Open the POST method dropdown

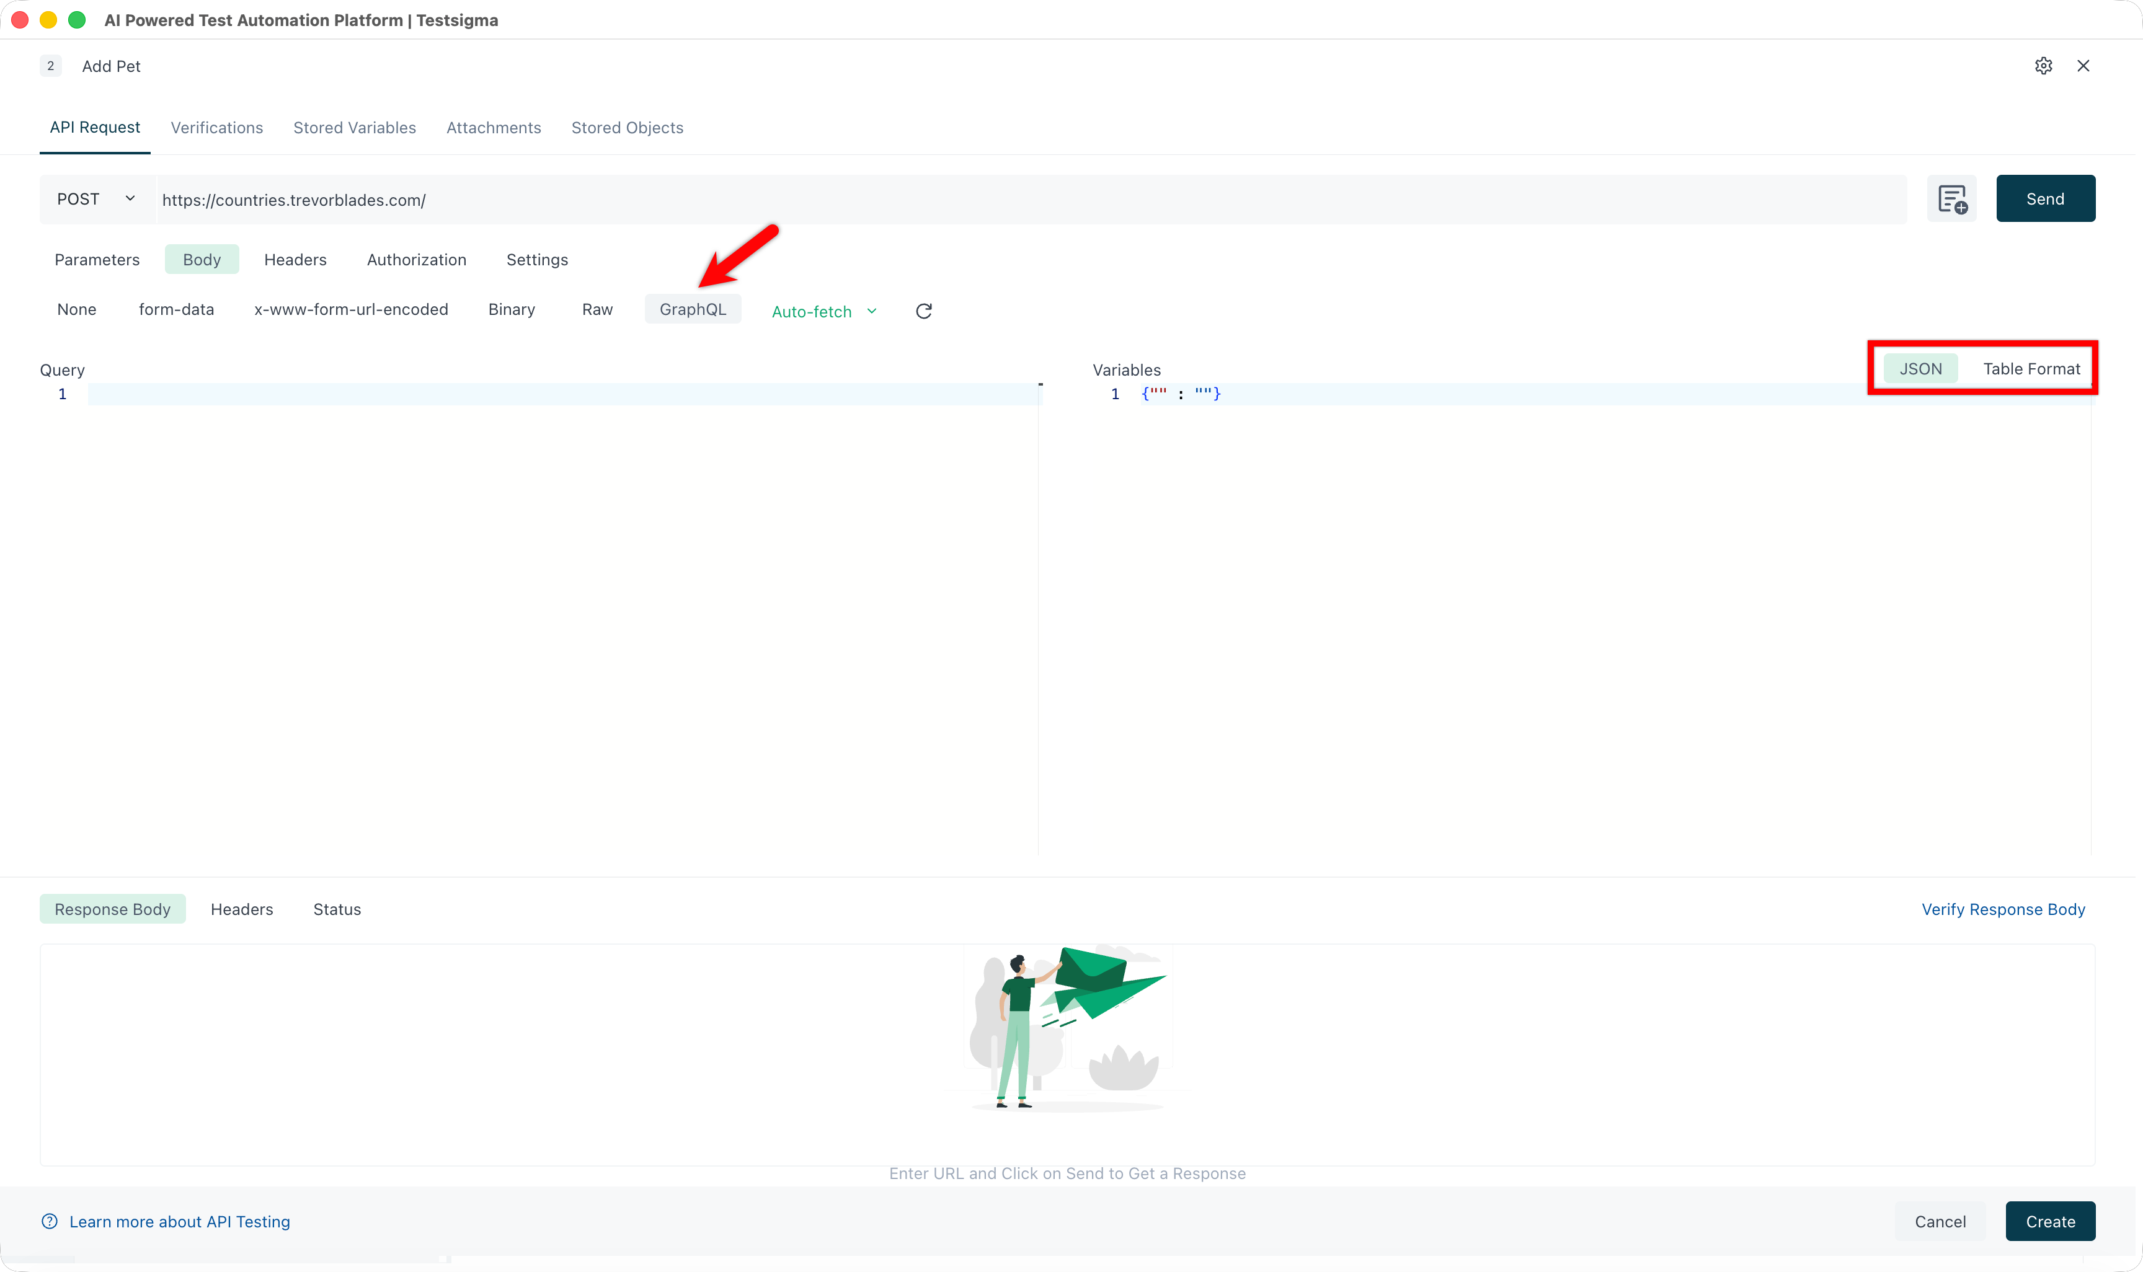(94, 198)
